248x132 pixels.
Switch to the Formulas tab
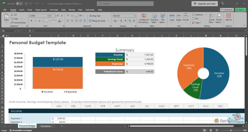tap(54, 10)
